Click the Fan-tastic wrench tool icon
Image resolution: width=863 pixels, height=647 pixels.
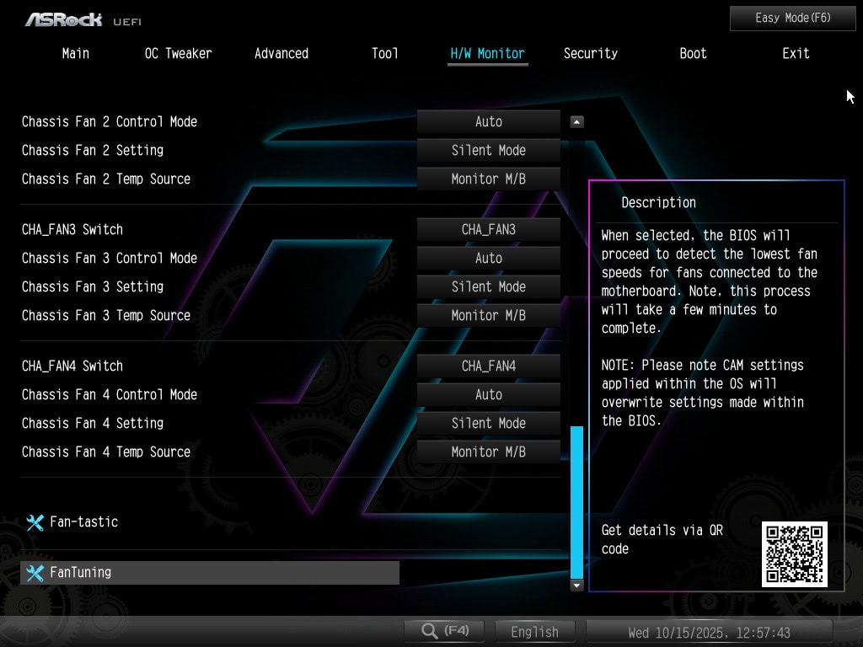point(35,522)
